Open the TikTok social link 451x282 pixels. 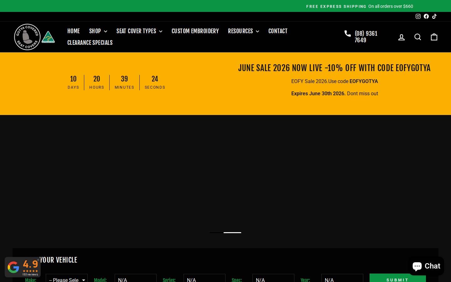click(x=434, y=16)
